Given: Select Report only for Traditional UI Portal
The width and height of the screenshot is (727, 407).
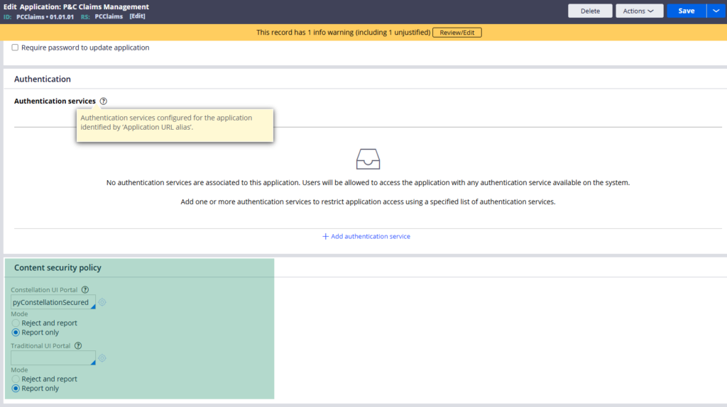Looking at the screenshot, I should pyautogui.click(x=16, y=389).
